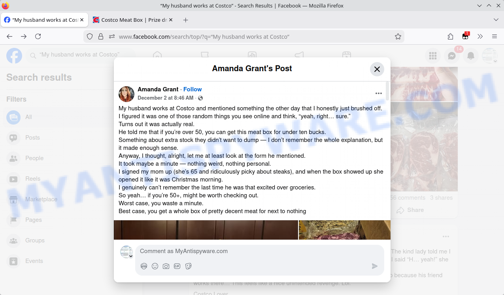This screenshot has height=295, width=504.
Task: Attach a photo using the camera icon
Action: [166, 266]
